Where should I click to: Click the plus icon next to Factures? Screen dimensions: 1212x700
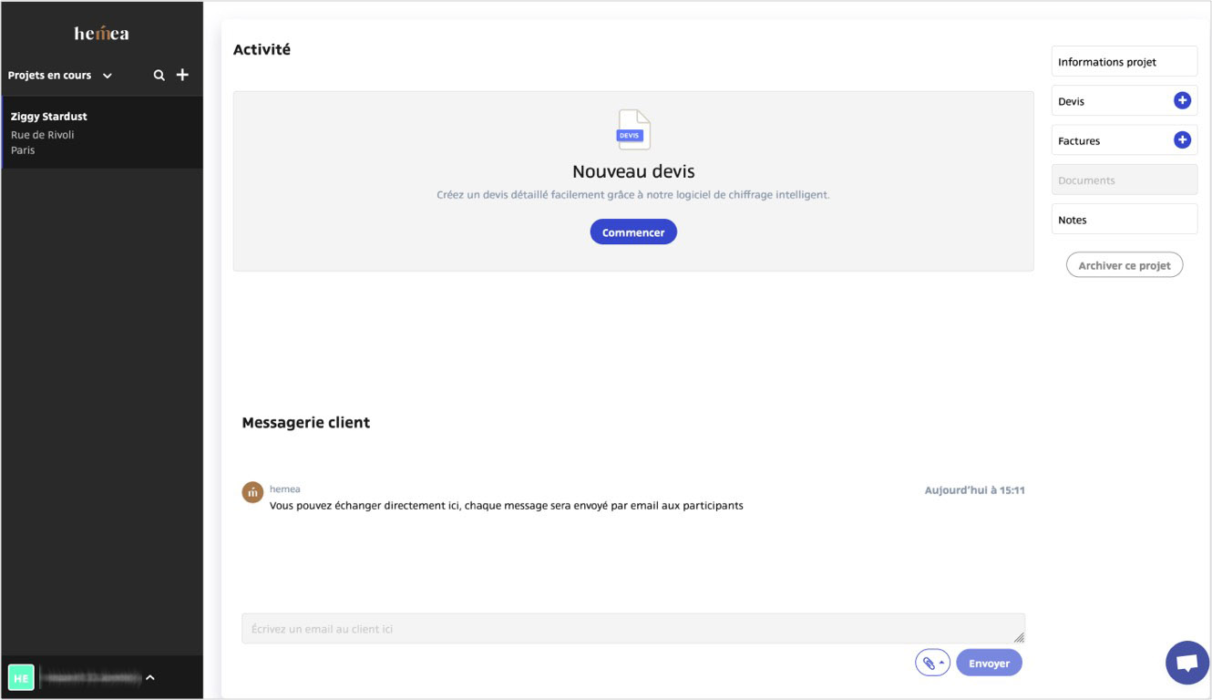[x=1182, y=140]
